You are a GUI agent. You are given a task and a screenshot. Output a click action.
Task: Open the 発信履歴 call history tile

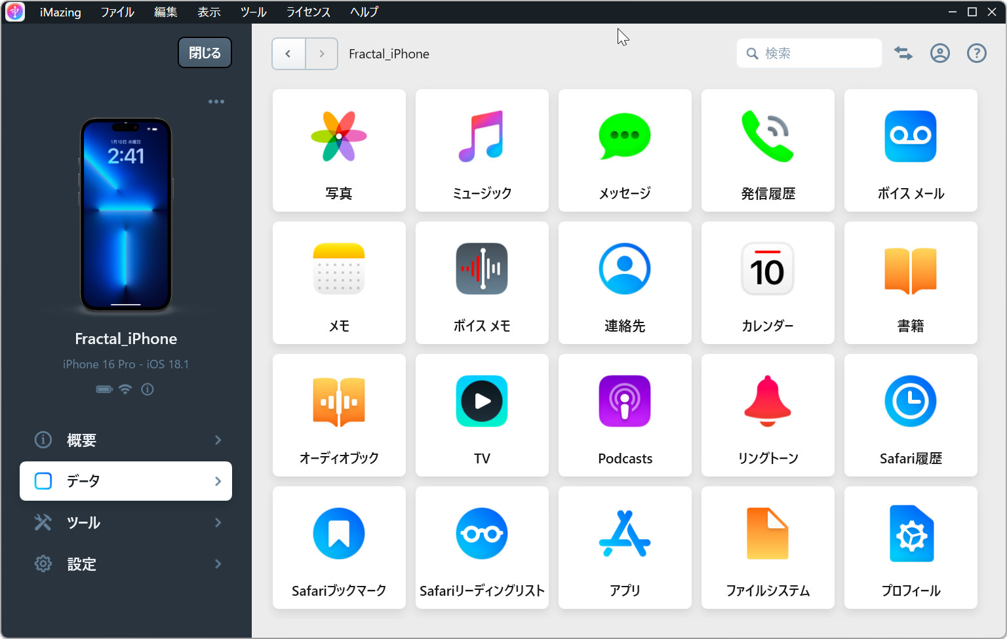[x=768, y=150]
